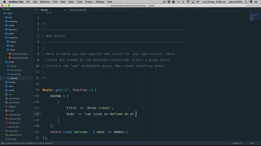Expand the bootstrap folder
The height and width of the screenshot is (146, 261).
[x=11, y=21]
